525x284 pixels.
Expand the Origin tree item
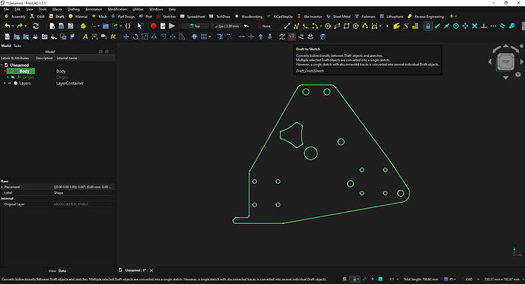[8, 77]
